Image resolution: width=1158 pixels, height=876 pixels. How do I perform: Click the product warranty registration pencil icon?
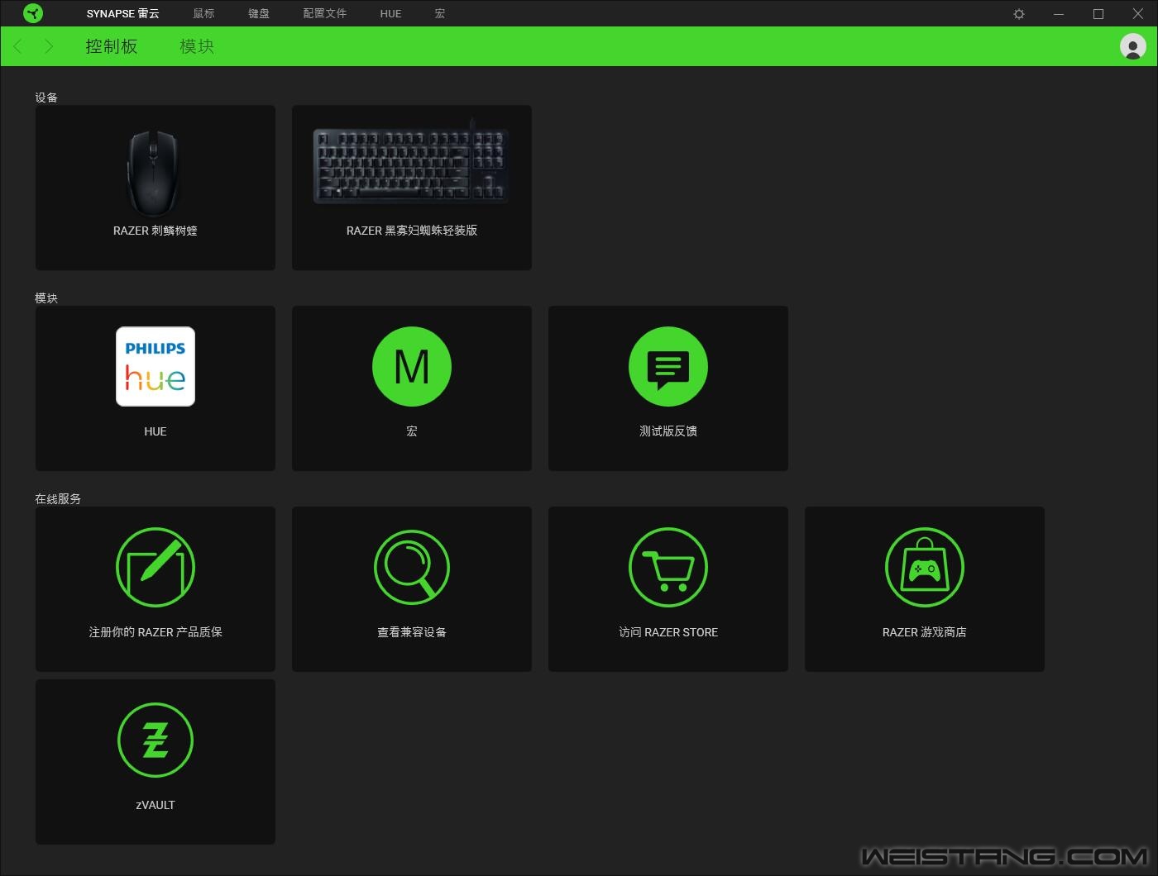tap(156, 568)
